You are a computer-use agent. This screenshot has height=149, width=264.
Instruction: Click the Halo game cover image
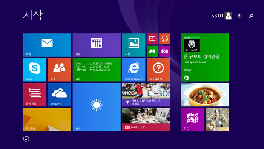pyautogui.click(x=192, y=44)
